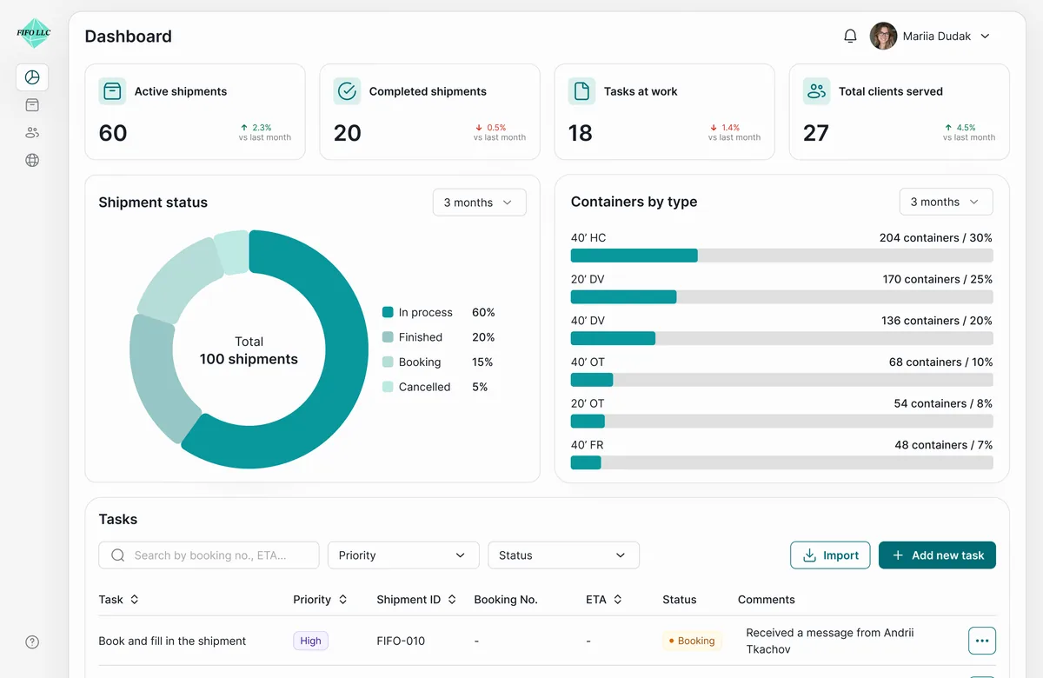
Task: Click shipment ID FIFO-010
Action: click(x=401, y=641)
